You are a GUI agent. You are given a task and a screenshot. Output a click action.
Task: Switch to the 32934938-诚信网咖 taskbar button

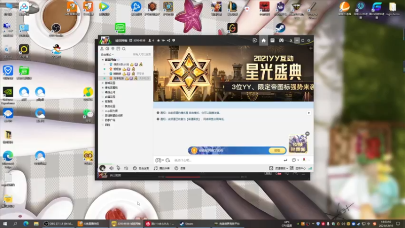(126, 223)
